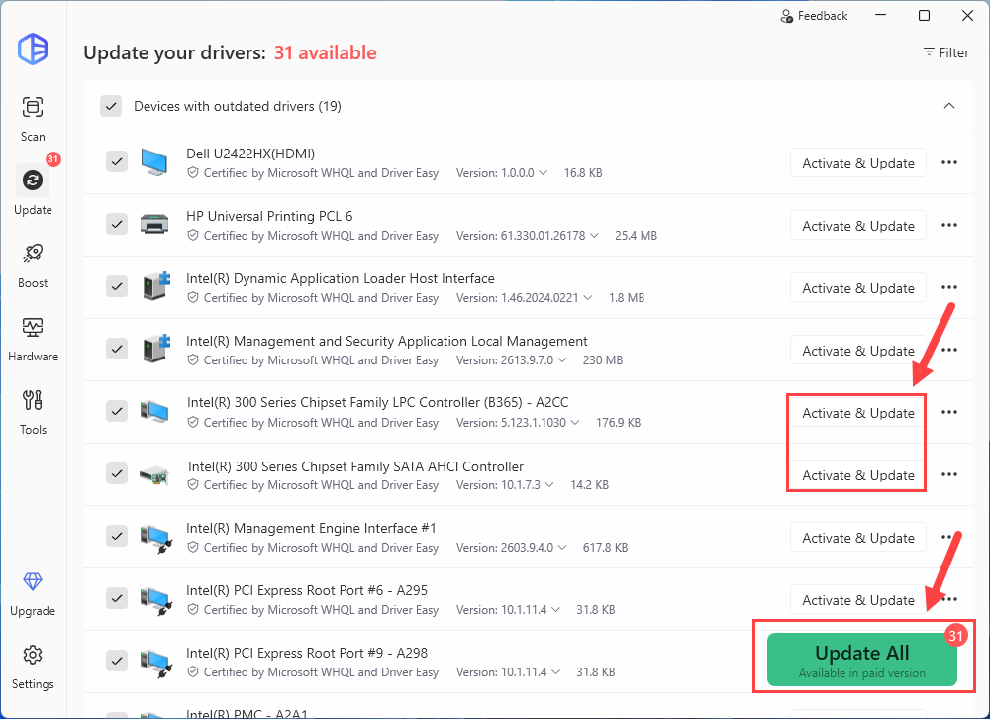The width and height of the screenshot is (990, 719).
Task: Open the Tools section in sidebar
Action: point(33,412)
